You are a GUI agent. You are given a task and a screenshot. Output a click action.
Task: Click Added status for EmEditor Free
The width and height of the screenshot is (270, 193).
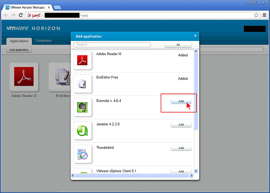tap(183, 78)
